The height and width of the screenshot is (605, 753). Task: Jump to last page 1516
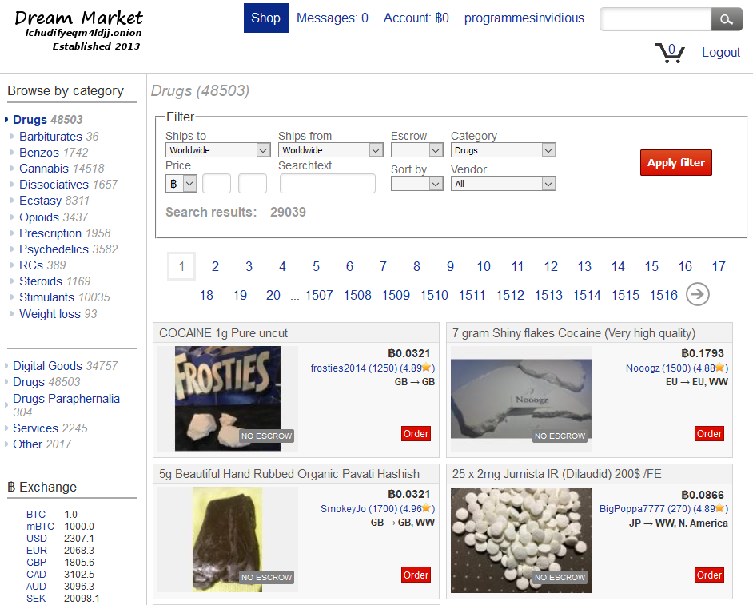click(663, 296)
